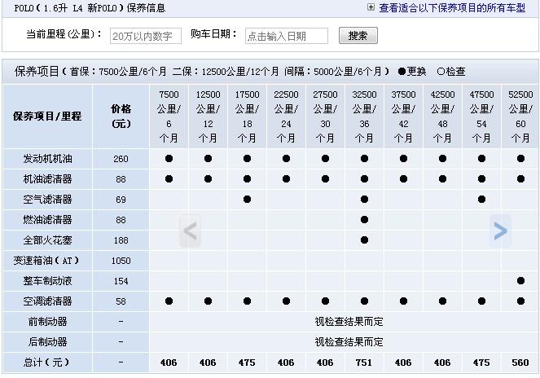The width and height of the screenshot is (540, 378).
Task: Click the 当前里程 mileage input field
Action: point(146,36)
